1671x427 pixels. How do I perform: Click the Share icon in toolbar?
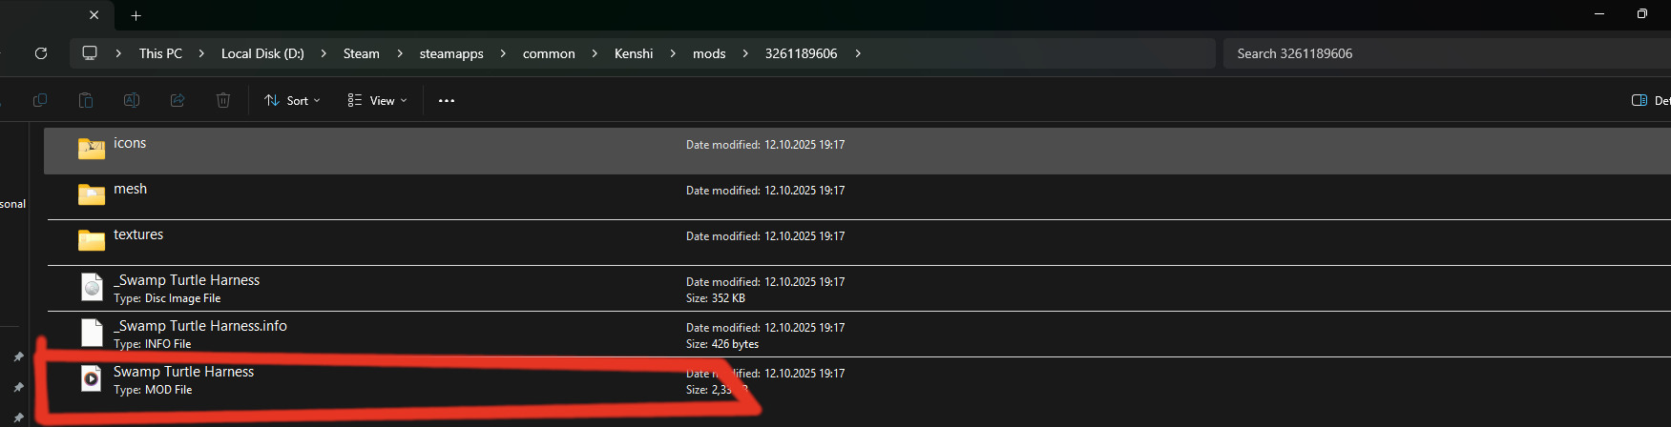pyautogui.click(x=178, y=100)
